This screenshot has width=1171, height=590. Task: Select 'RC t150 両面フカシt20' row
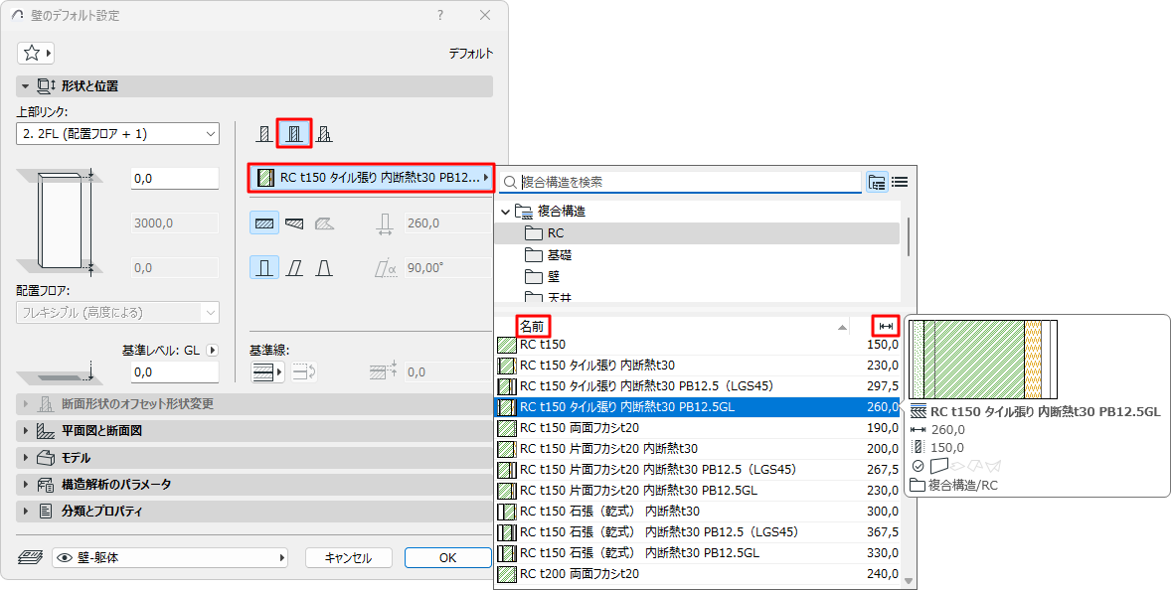pyautogui.click(x=698, y=428)
